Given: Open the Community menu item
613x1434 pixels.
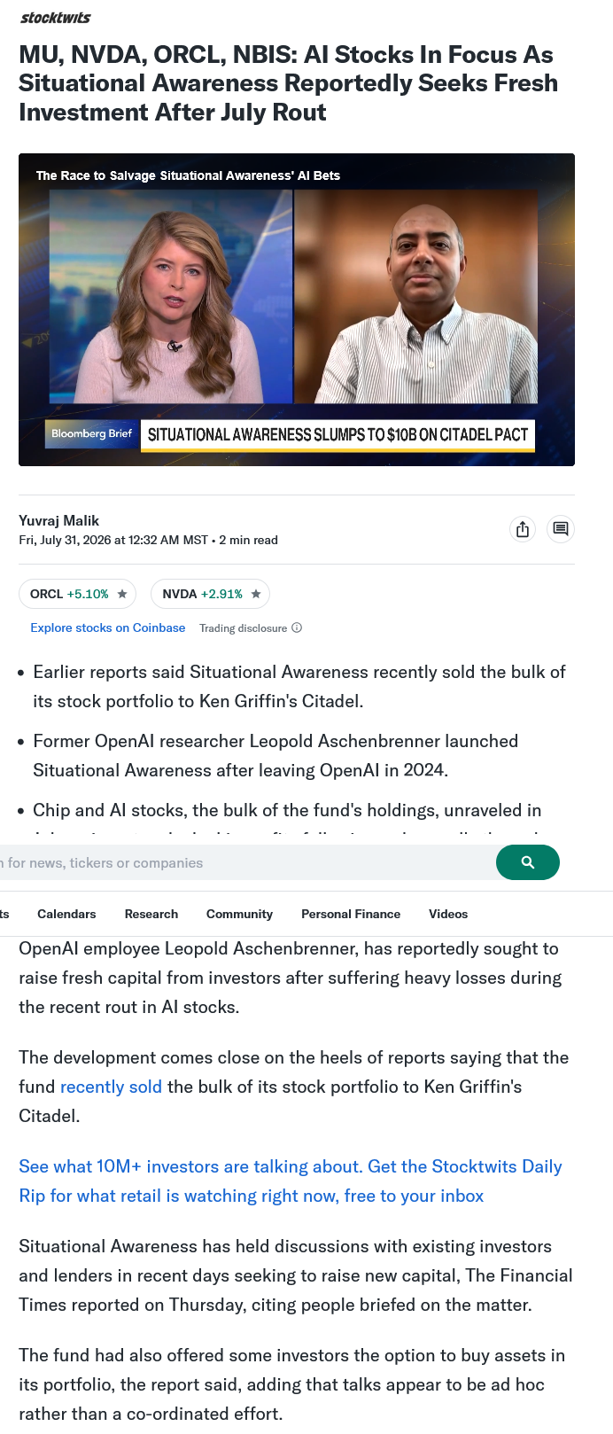Looking at the screenshot, I should pyautogui.click(x=239, y=914).
